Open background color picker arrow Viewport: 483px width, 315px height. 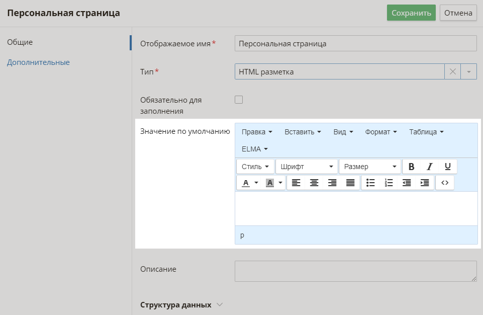coord(280,183)
